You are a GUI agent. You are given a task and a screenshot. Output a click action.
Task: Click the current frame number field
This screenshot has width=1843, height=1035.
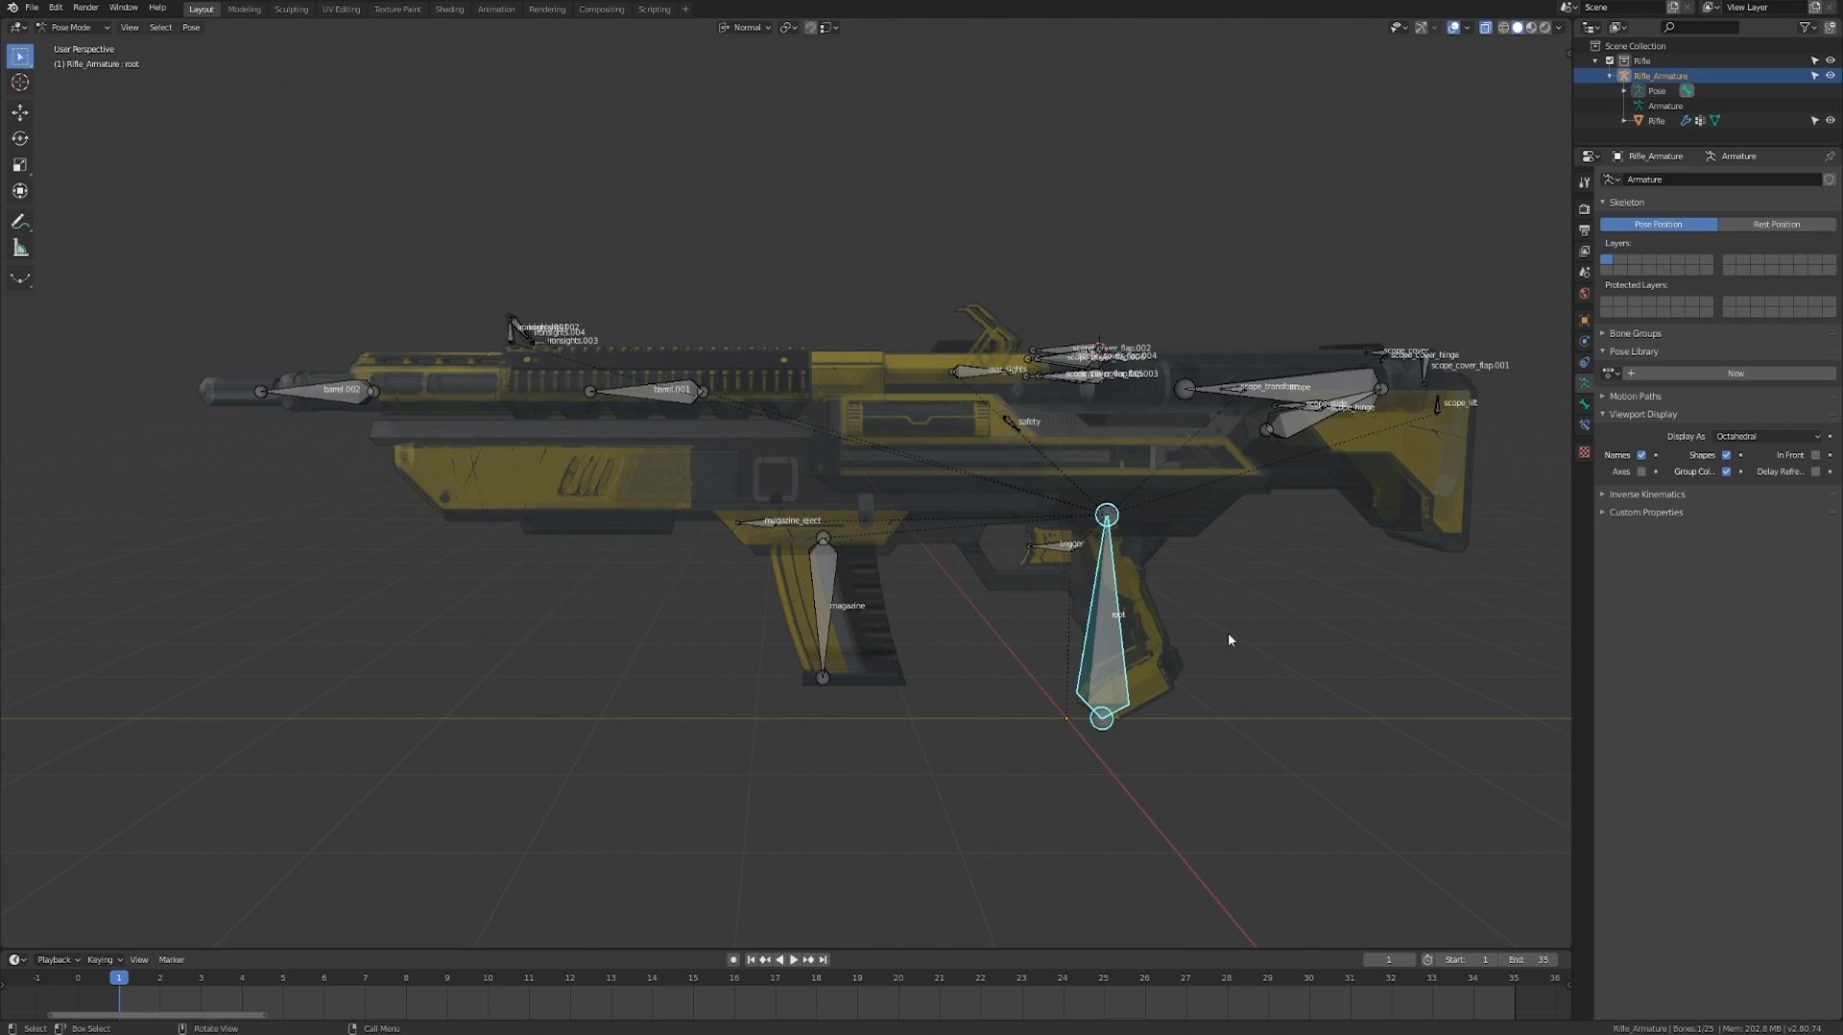[x=1389, y=959]
